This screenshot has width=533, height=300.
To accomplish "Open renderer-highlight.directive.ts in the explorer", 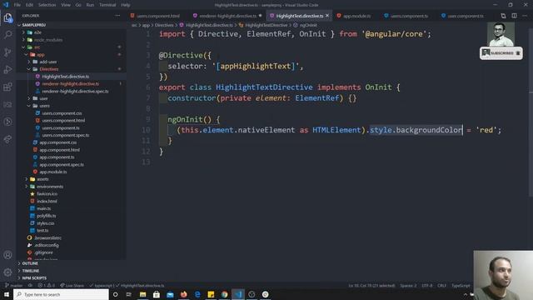I will [70, 83].
